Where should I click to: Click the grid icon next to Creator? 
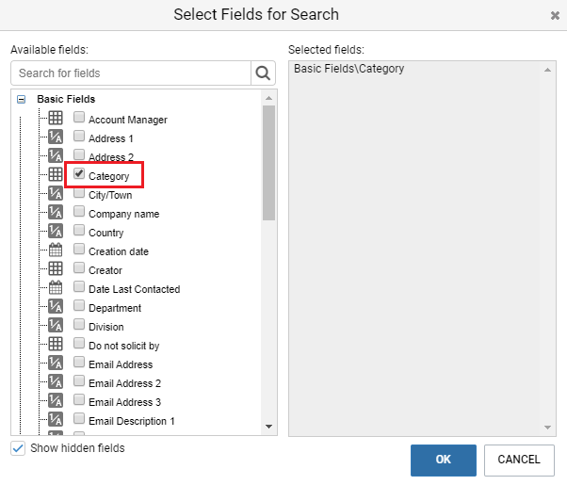56,268
